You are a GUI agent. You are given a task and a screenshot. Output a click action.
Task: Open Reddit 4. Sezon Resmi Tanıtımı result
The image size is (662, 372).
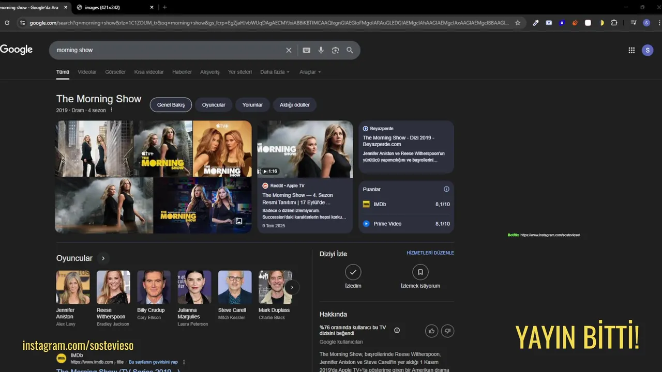pos(305,206)
